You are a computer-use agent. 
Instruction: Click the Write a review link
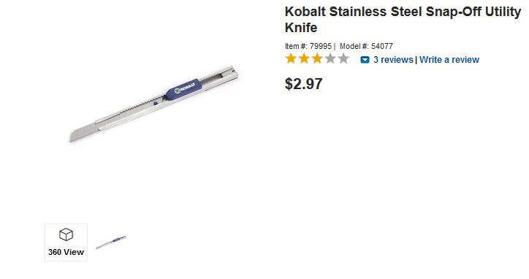449,60
